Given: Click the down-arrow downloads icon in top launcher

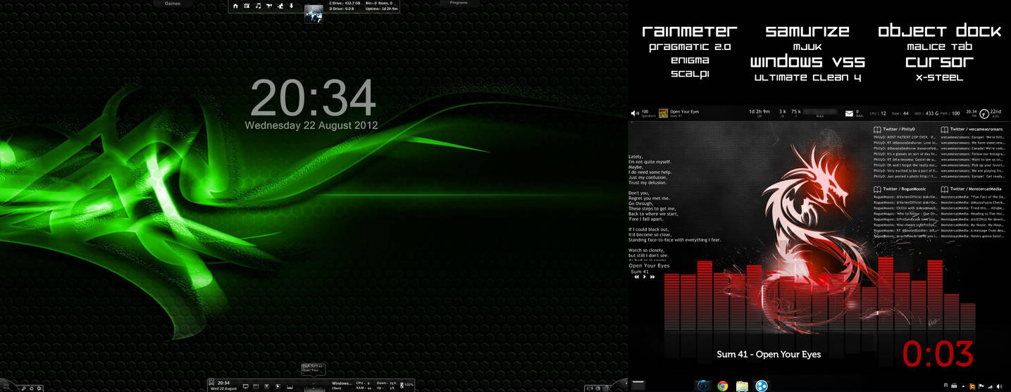Looking at the screenshot, I should pos(291,6).
